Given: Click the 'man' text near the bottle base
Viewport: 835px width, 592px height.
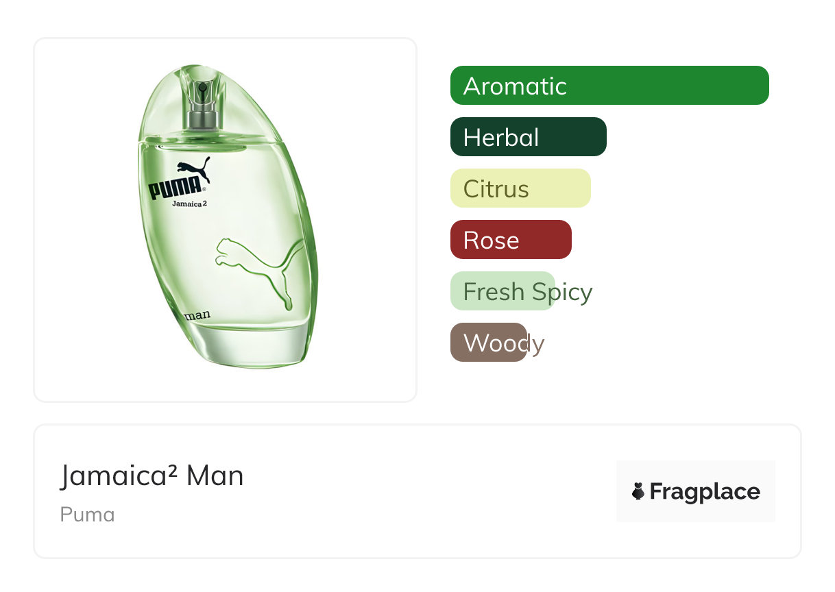Looking at the screenshot, I should (197, 316).
